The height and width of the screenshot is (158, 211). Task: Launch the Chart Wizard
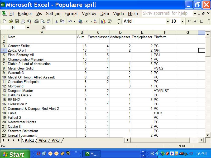103,21
